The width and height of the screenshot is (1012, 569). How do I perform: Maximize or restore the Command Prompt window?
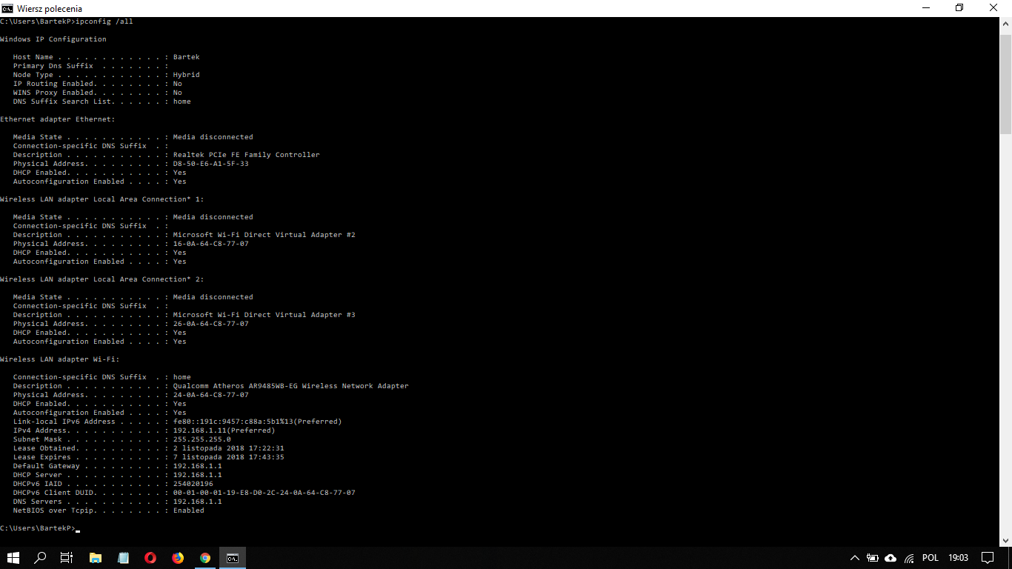pyautogui.click(x=959, y=8)
